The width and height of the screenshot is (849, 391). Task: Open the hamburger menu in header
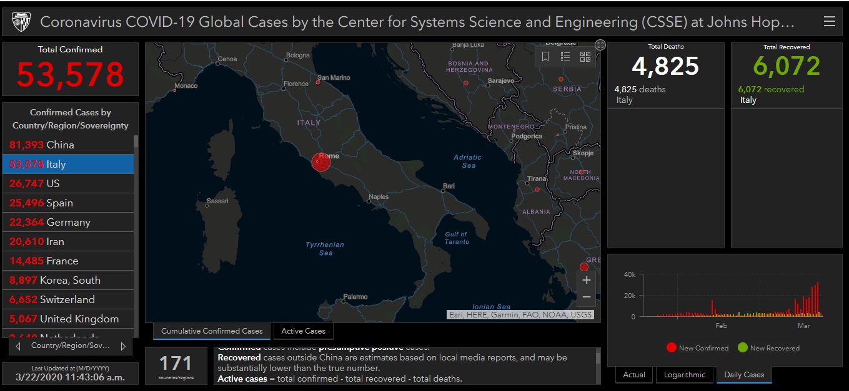829,22
